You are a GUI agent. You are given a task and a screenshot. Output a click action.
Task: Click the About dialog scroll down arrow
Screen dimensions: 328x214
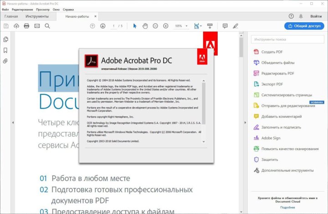coord(204,142)
